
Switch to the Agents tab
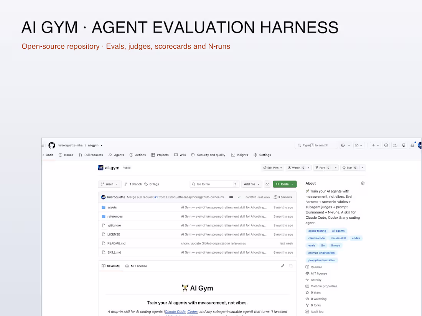116,155
